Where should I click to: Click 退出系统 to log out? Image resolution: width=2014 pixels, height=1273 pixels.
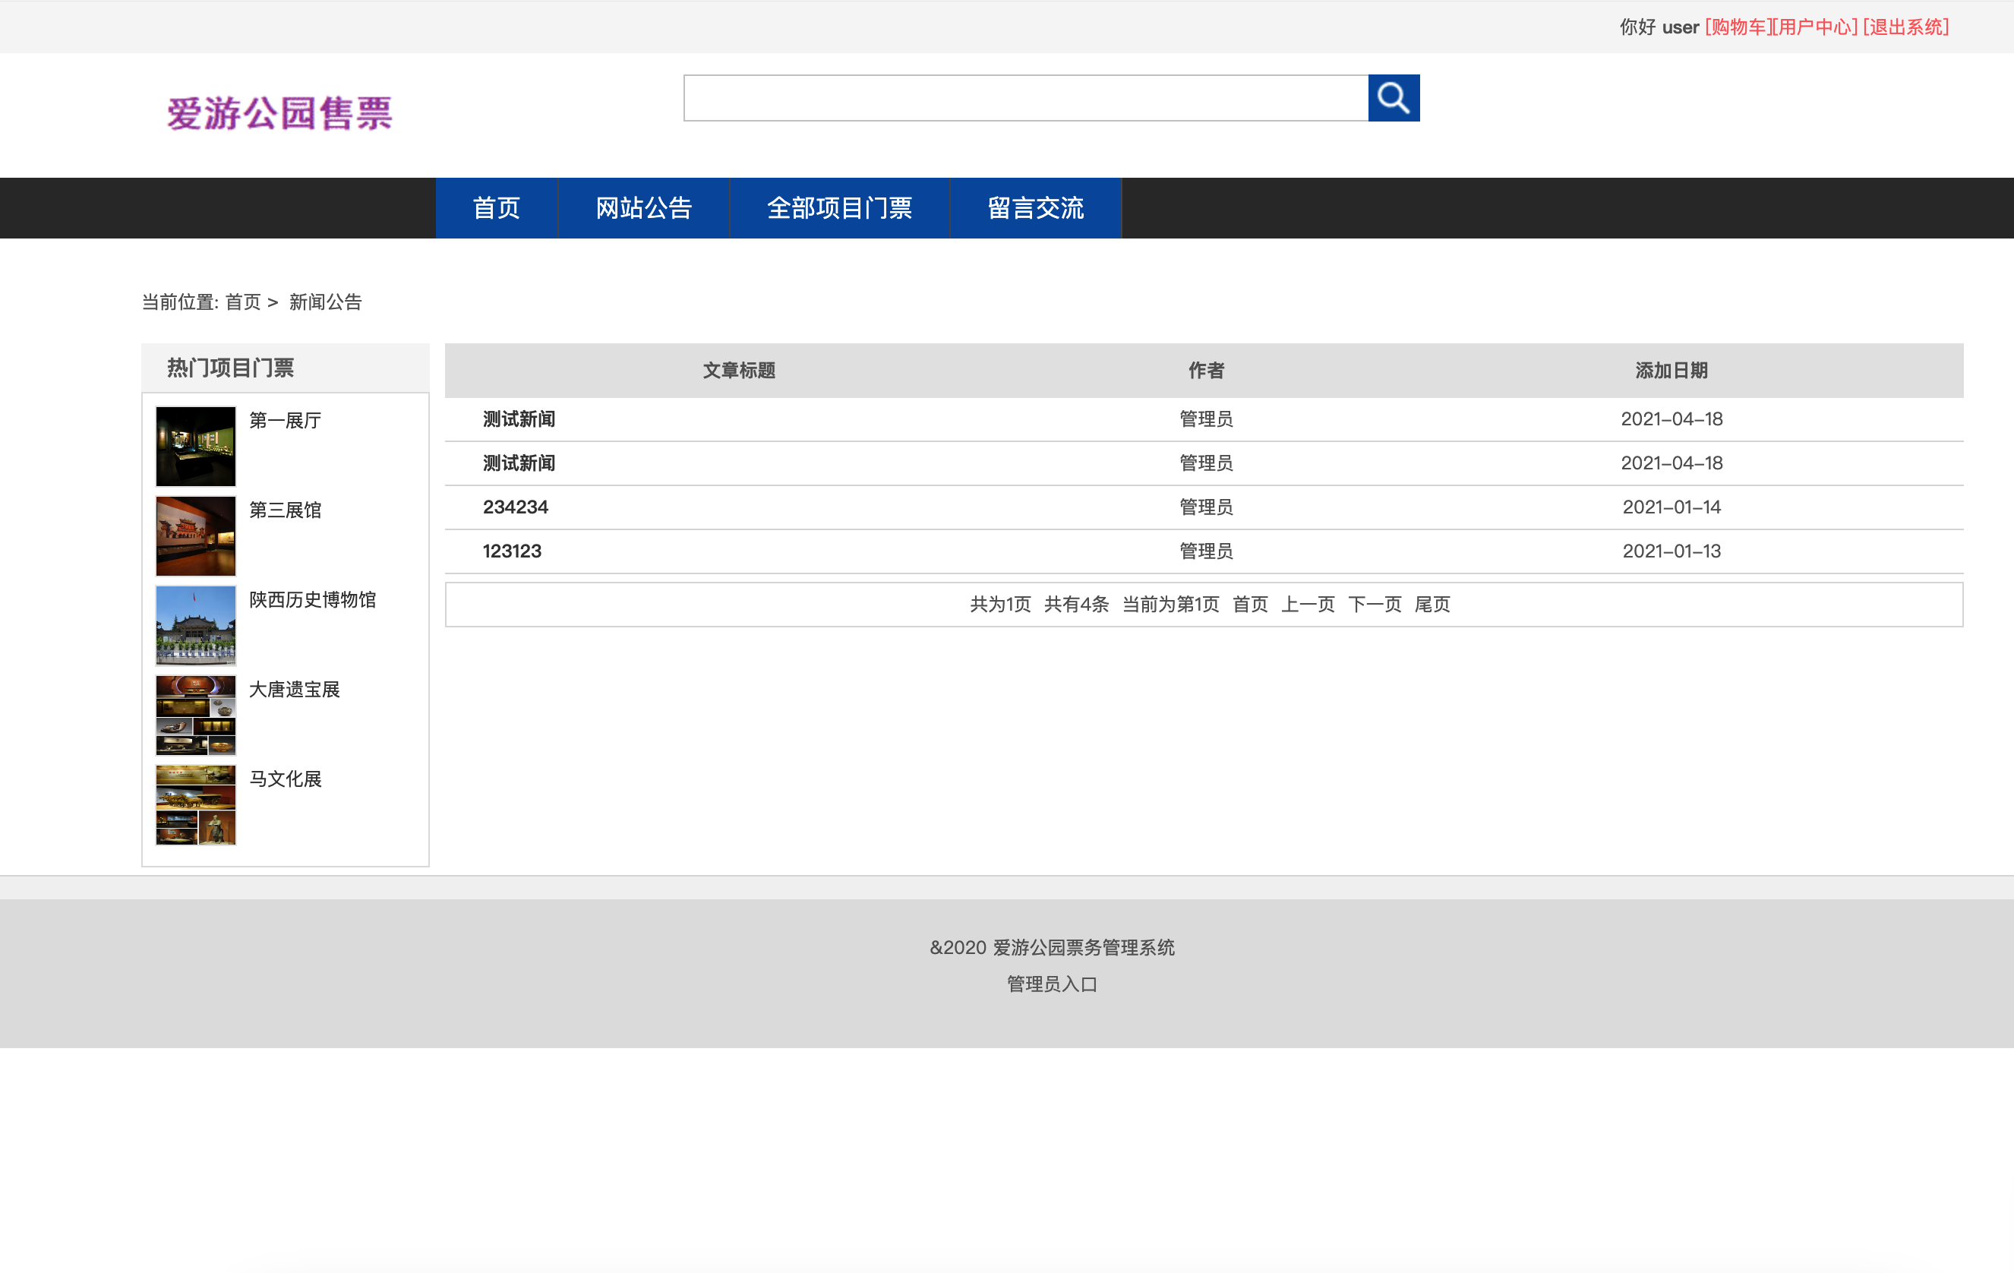pyautogui.click(x=1905, y=27)
